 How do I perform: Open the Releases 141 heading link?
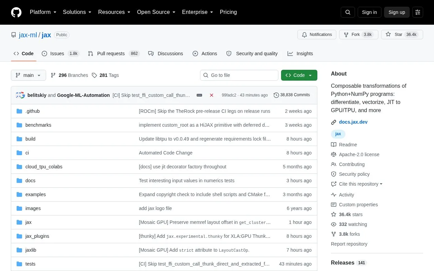click(349, 263)
